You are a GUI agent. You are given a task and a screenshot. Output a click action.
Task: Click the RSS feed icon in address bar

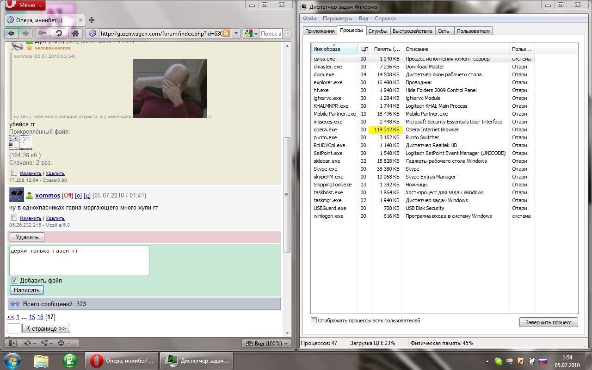click(226, 33)
